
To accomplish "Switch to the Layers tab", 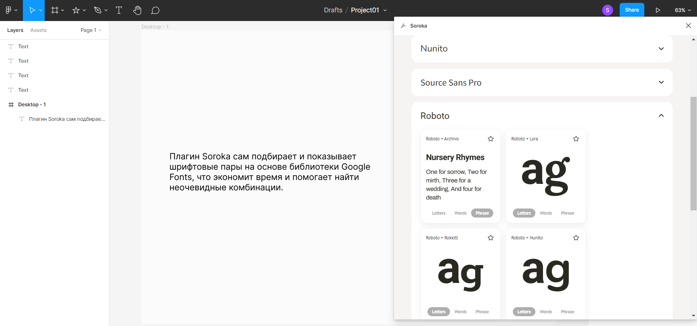I will tap(15, 30).
